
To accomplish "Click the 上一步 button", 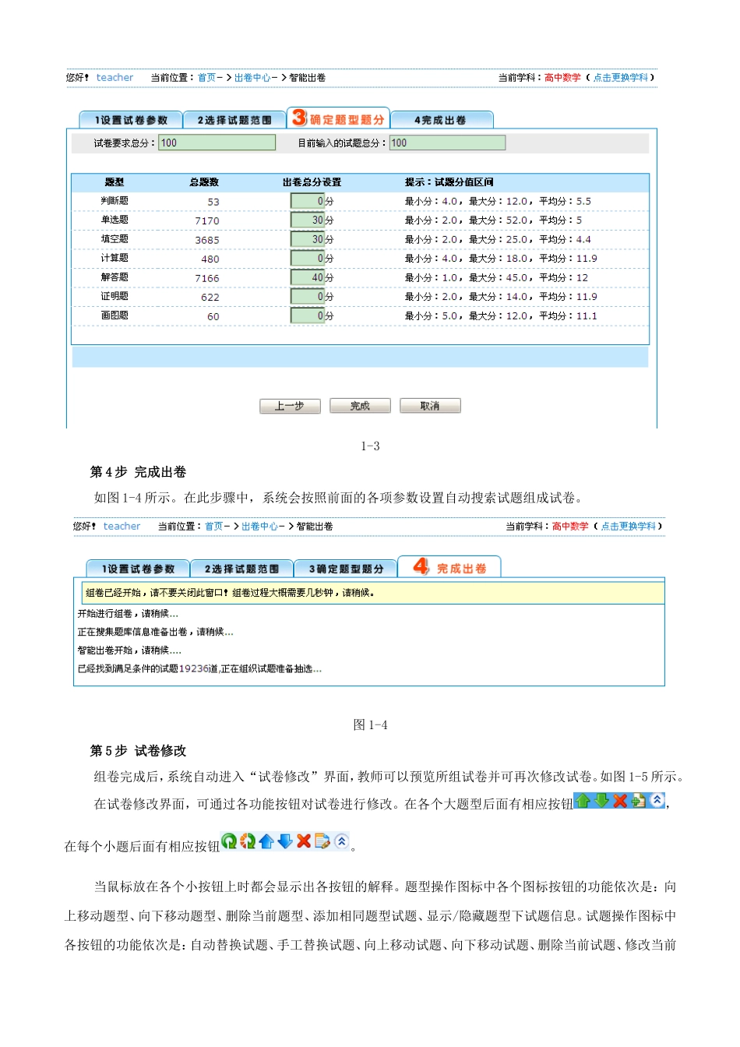I will point(289,406).
